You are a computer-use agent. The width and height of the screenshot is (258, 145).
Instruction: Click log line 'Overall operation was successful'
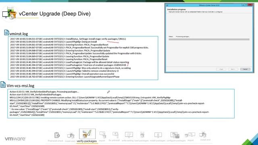(62, 74)
